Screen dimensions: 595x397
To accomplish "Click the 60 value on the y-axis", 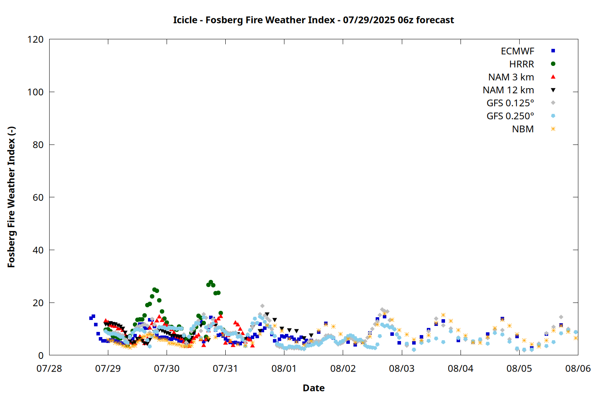I will pyautogui.click(x=38, y=197).
